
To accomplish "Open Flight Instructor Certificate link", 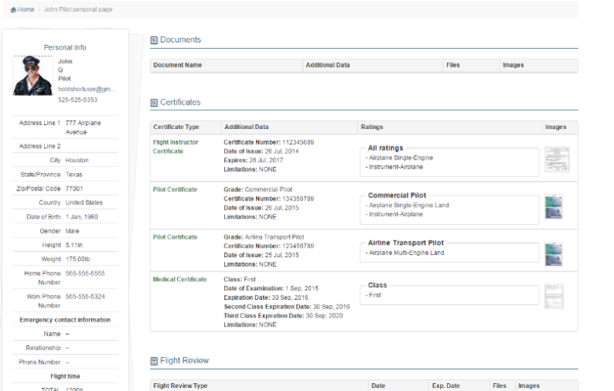I will 176,147.
